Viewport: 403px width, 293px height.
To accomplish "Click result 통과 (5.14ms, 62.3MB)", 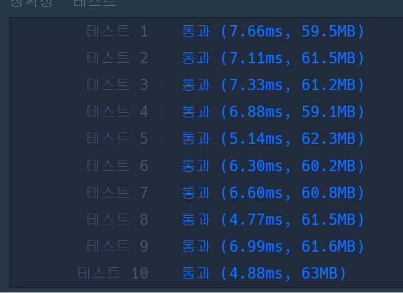I will [273, 139].
